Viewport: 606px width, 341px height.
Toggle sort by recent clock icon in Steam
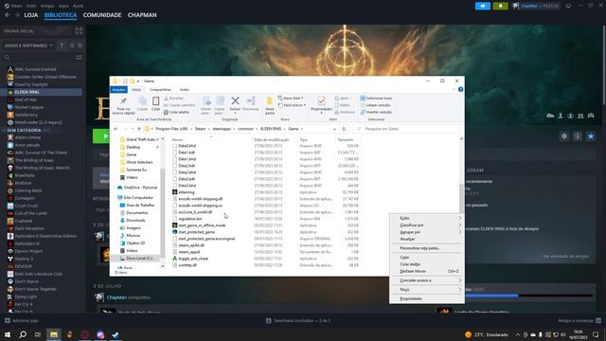[72, 45]
